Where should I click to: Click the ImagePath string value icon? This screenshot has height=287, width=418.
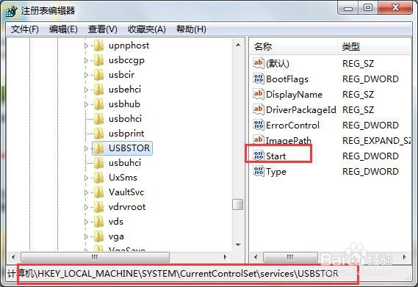259,140
